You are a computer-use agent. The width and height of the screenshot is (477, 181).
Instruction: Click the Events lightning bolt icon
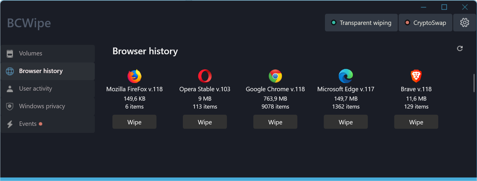10,124
